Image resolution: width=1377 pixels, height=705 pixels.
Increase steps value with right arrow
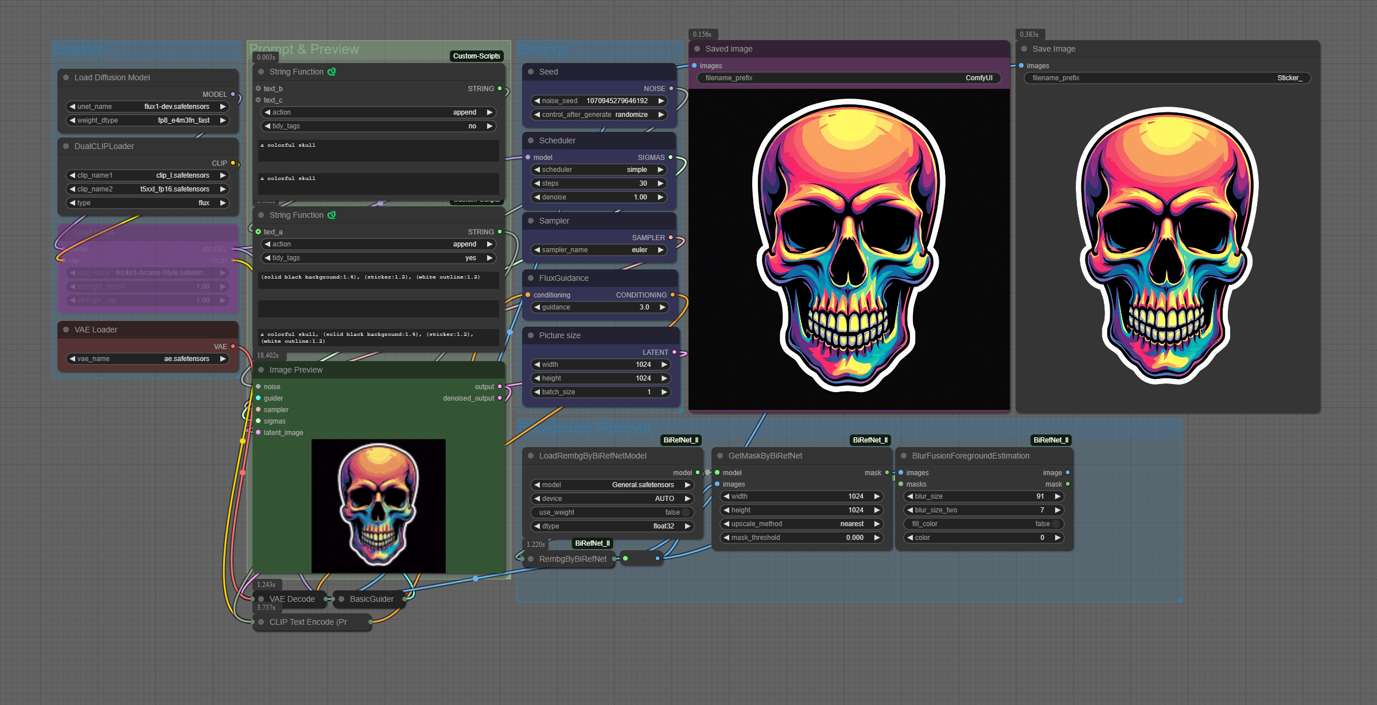click(x=661, y=183)
